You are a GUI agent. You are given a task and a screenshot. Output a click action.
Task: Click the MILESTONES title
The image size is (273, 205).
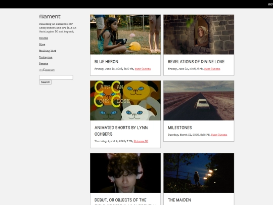180,128
